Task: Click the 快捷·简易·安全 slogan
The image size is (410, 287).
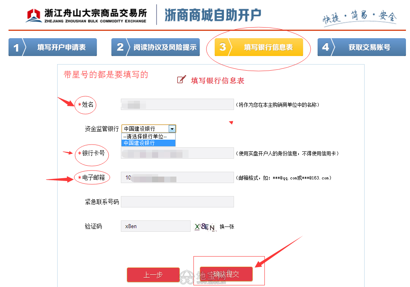Action: (x=360, y=17)
